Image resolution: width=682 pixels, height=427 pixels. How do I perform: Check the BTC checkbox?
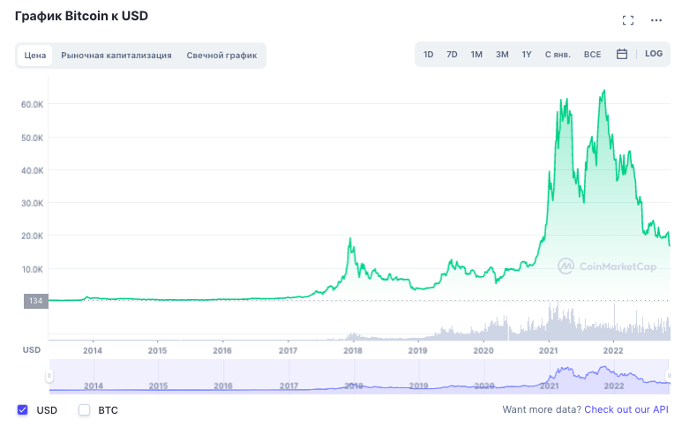pos(84,409)
